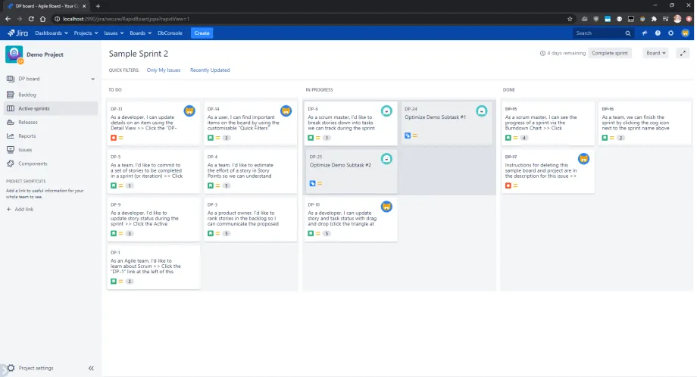The height and width of the screenshot is (377, 697).
Task: Click the subtask type icon on DP-24
Action: [408, 136]
